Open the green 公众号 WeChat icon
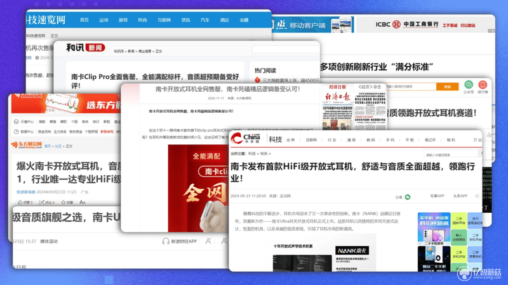This screenshot has width=508, height=285. click(x=469, y=85)
